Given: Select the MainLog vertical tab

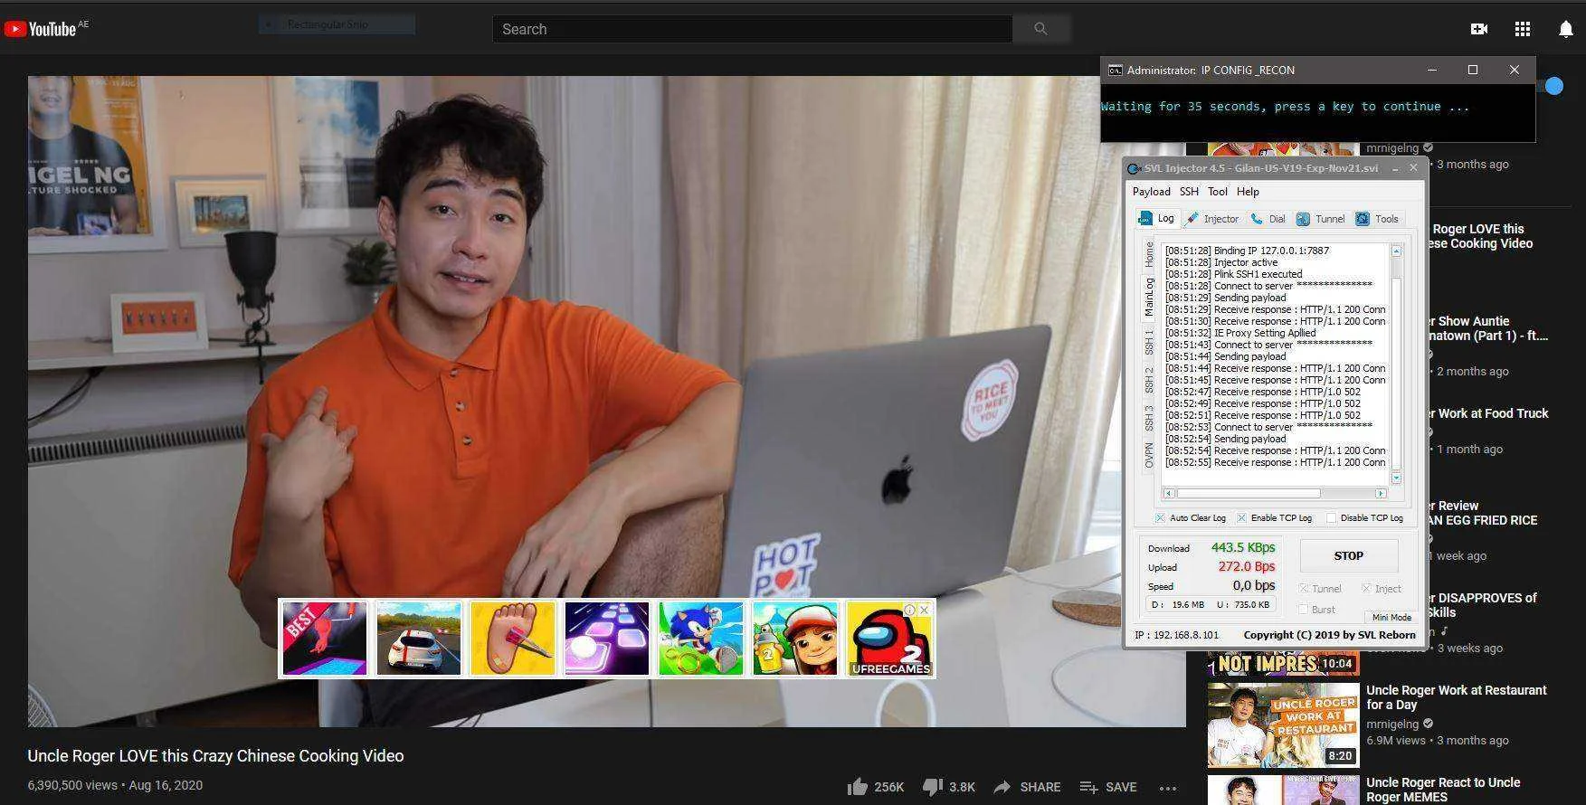Looking at the screenshot, I should point(1149,297).
